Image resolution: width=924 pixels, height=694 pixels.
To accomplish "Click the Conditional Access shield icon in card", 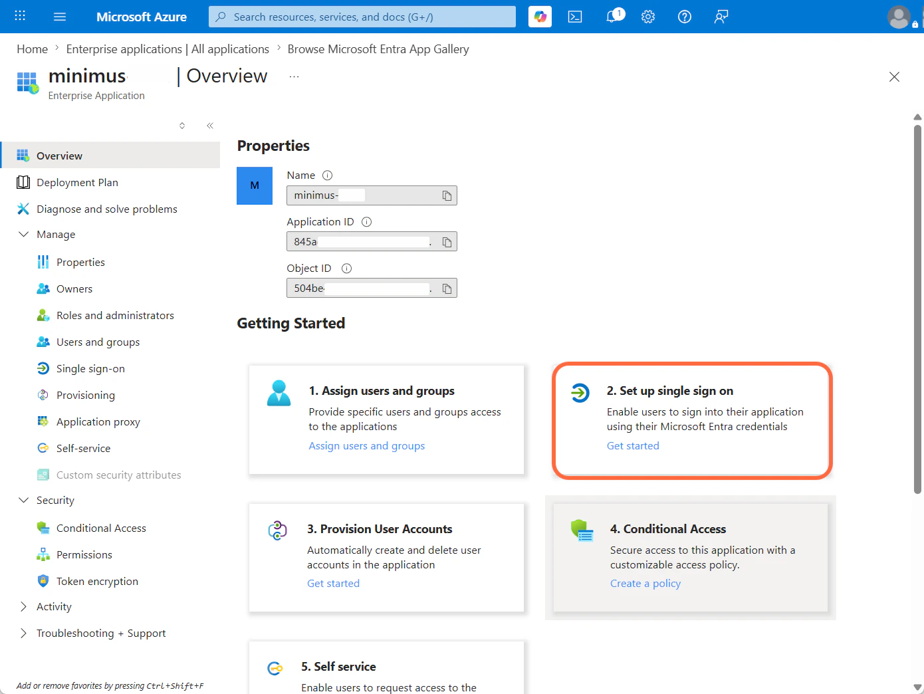I will pyautogui.click(x=582, y=530).
